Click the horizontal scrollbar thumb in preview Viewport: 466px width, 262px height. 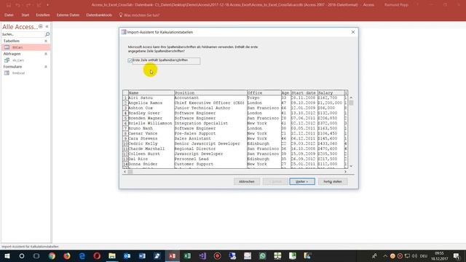130,172
